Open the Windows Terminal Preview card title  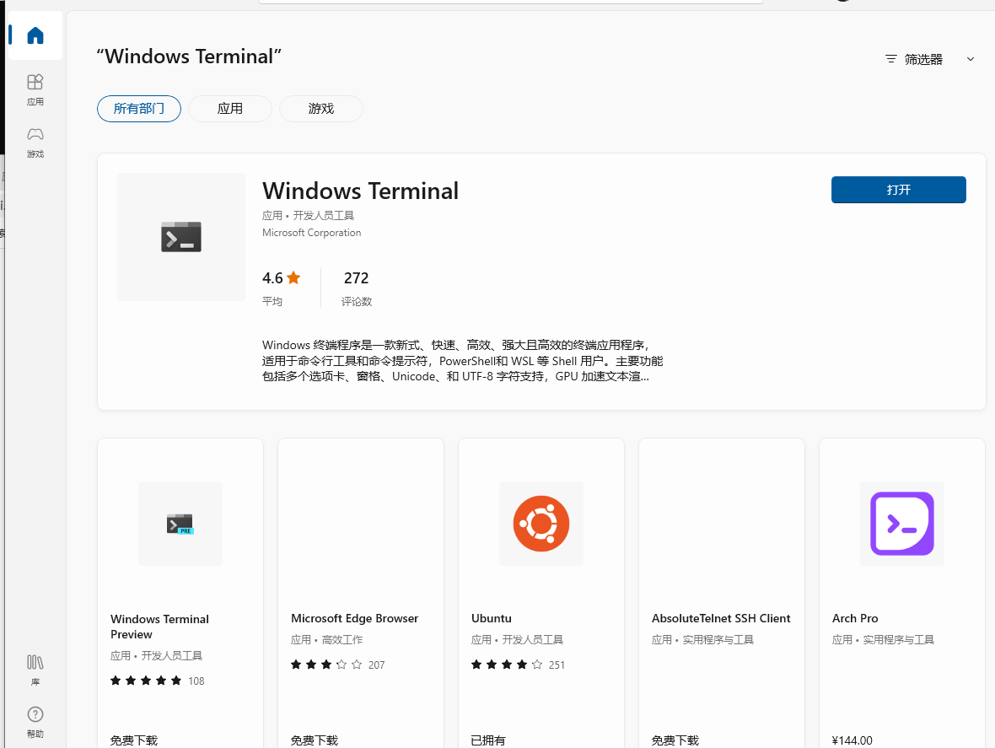pos(159,627)
